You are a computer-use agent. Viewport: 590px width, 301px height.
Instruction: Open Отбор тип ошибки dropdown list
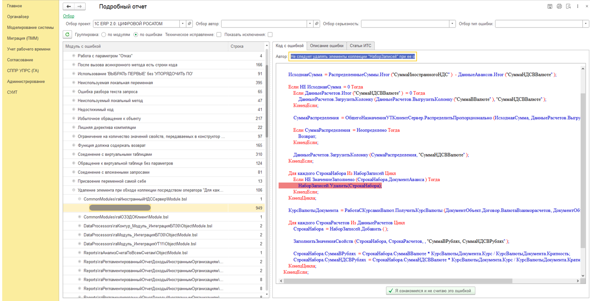coord(586,24)
